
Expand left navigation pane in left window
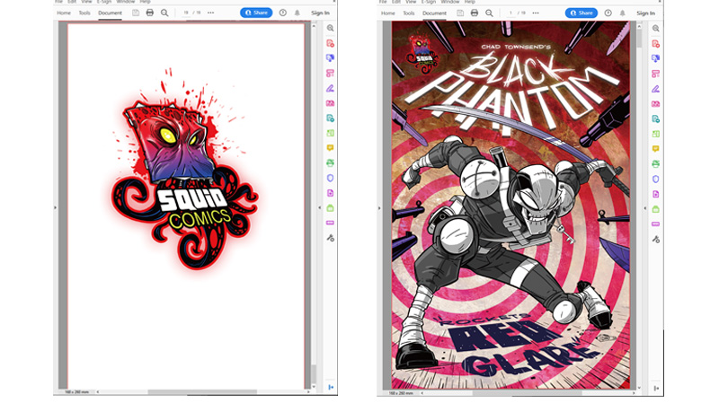coord(56,207)
